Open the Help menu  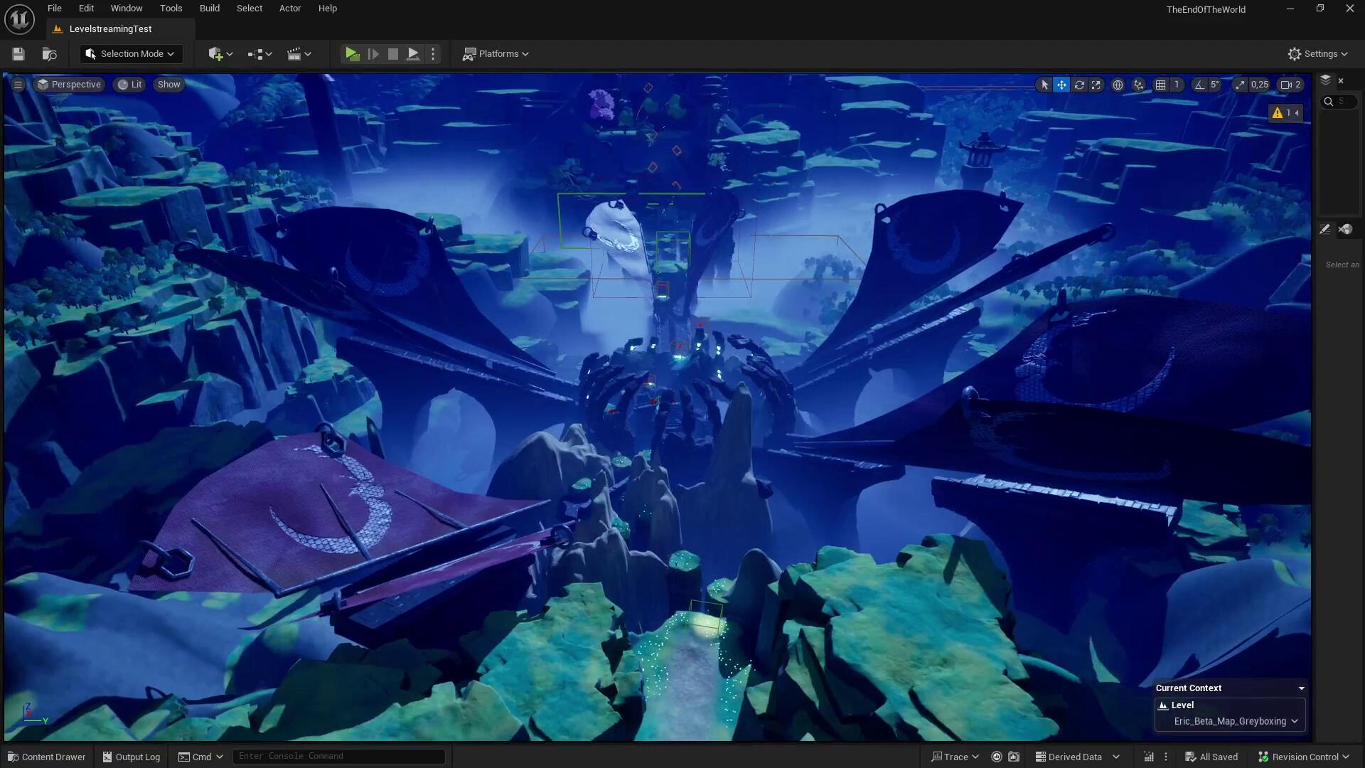328,9
